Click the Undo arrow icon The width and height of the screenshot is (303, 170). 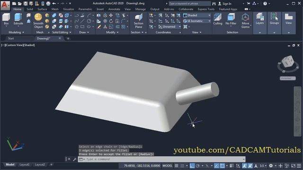(54, 3)
